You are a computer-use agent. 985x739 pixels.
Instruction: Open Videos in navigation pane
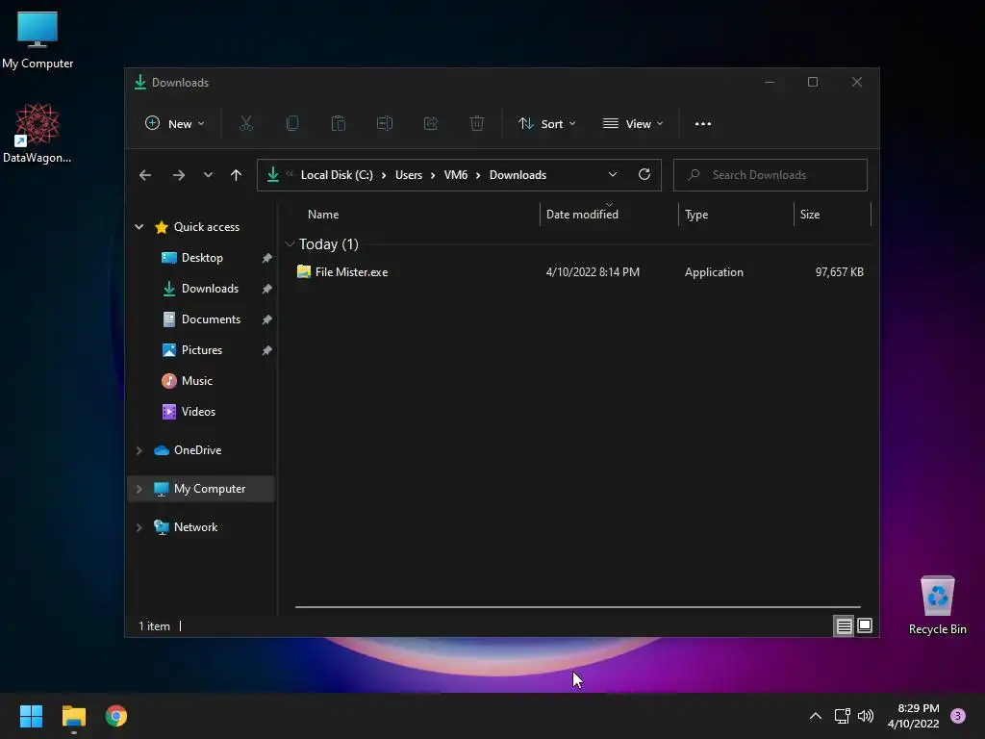198,412
